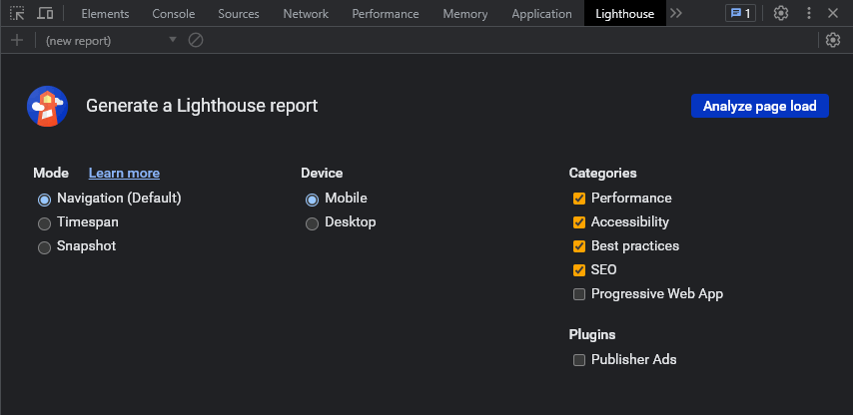Open the Learn more link
Screen dimensions: 853x415
[124, 173]
